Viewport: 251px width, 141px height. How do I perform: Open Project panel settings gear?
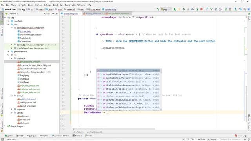click(x=53, y=14)
